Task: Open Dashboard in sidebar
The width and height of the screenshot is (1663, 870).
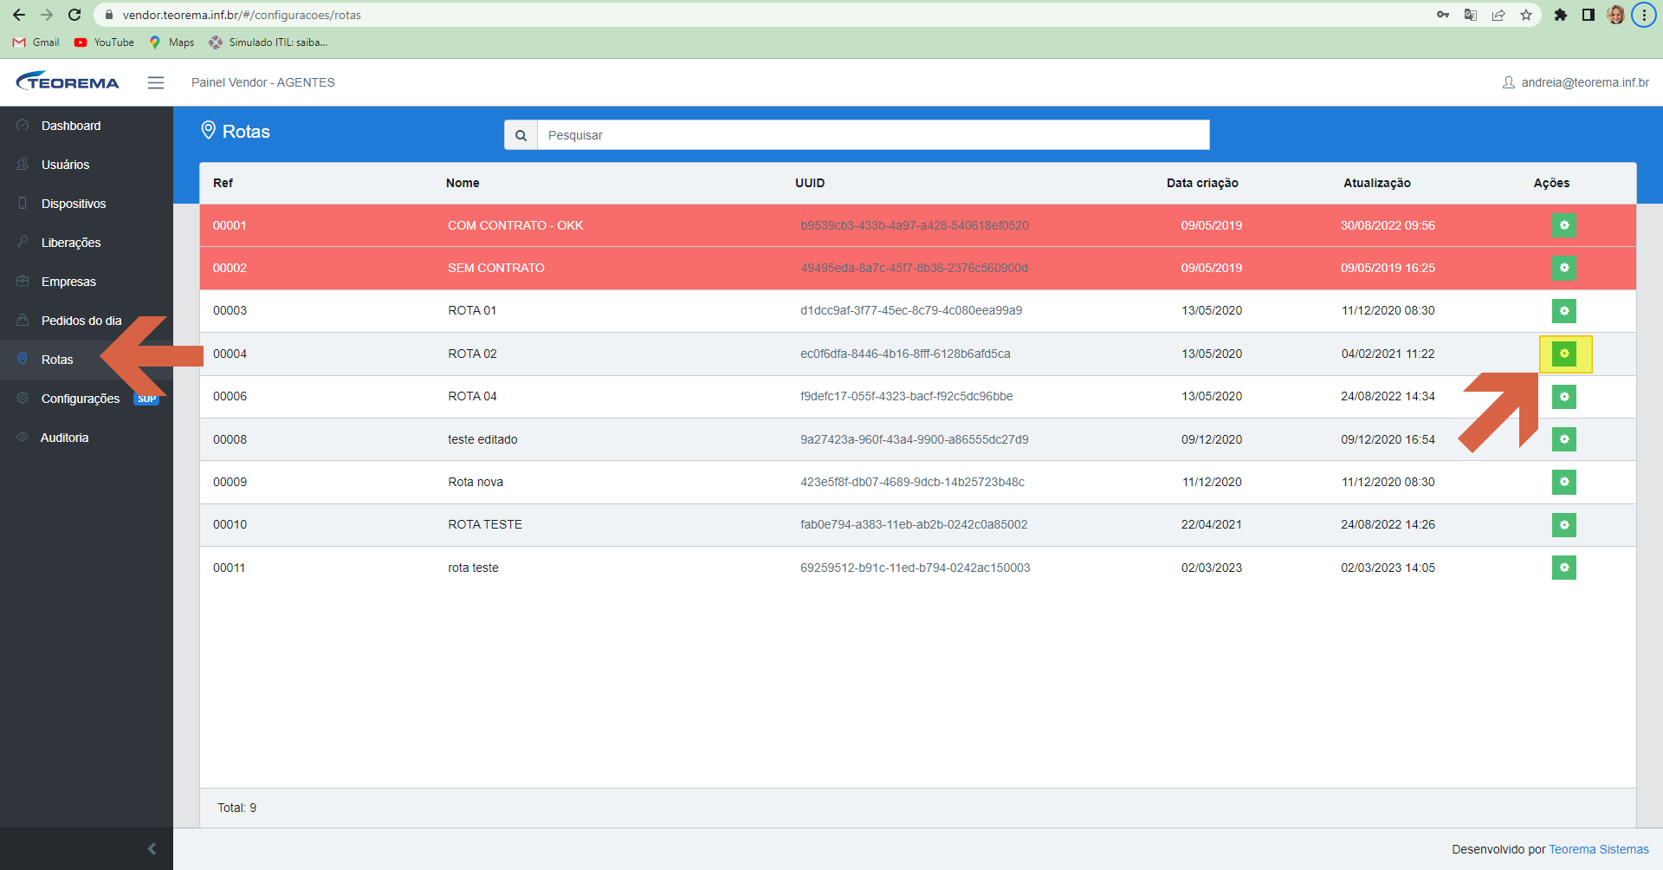Action: 87,126
